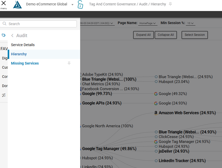Click the ClickCease (24.93%) node circle
222x168 pixels.
coord(156,137)
